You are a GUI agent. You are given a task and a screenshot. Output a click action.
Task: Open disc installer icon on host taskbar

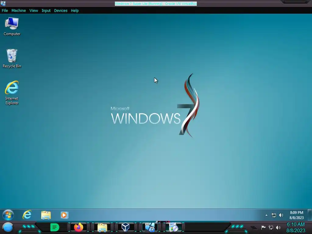click(173, 227)
